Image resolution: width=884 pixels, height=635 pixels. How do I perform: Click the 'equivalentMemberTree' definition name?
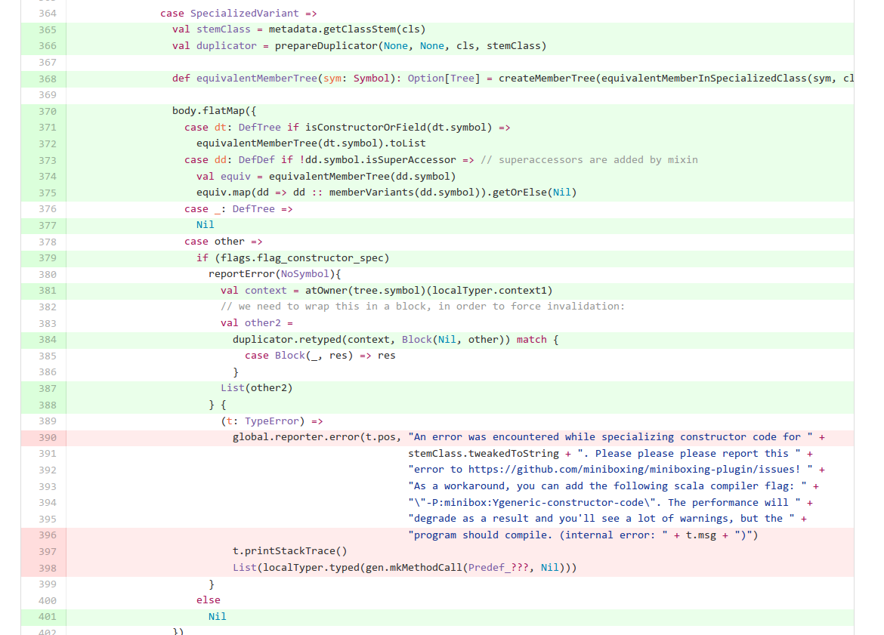257,79
